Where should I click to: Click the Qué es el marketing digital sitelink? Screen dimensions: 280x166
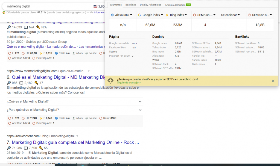point(25,47)
